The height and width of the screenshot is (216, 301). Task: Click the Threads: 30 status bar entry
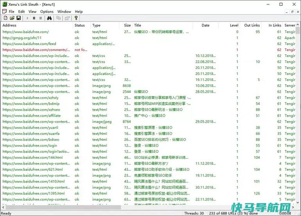[x=194, y=213]
